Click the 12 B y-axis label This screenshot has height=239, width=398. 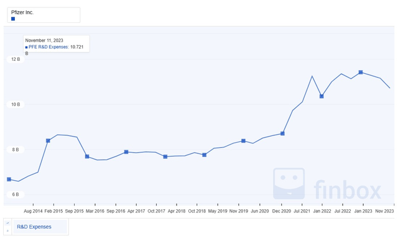tap(16, 60)
